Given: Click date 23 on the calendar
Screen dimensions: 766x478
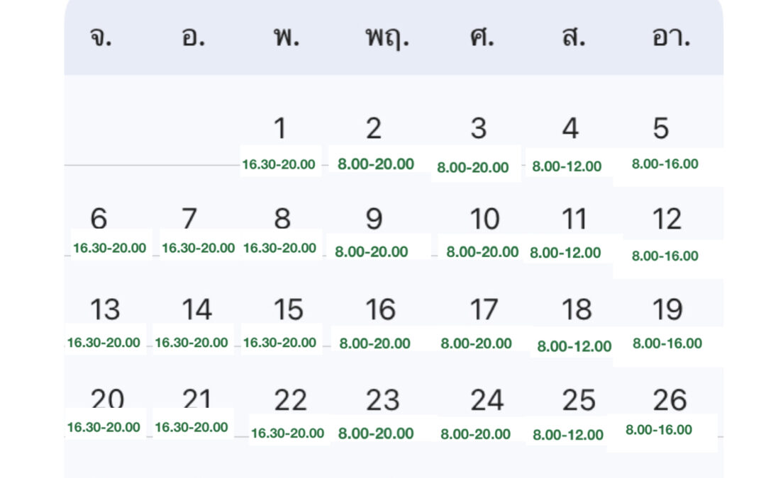Looking at the screenshot, I should click(x=382, y=401).
